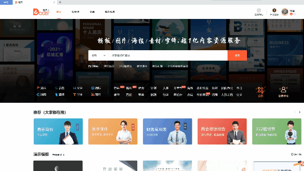Open the 计划 quick category link
Image resolution: width=304 pixels, height=171 pixels.
coord(153,88)
